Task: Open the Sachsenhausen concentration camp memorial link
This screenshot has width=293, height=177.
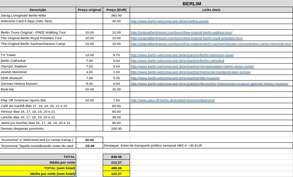Action: (211, 44)
